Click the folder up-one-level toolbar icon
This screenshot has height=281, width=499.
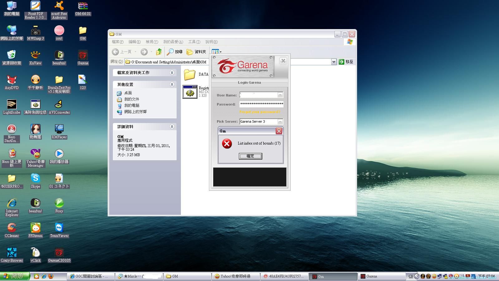[159, 52]
